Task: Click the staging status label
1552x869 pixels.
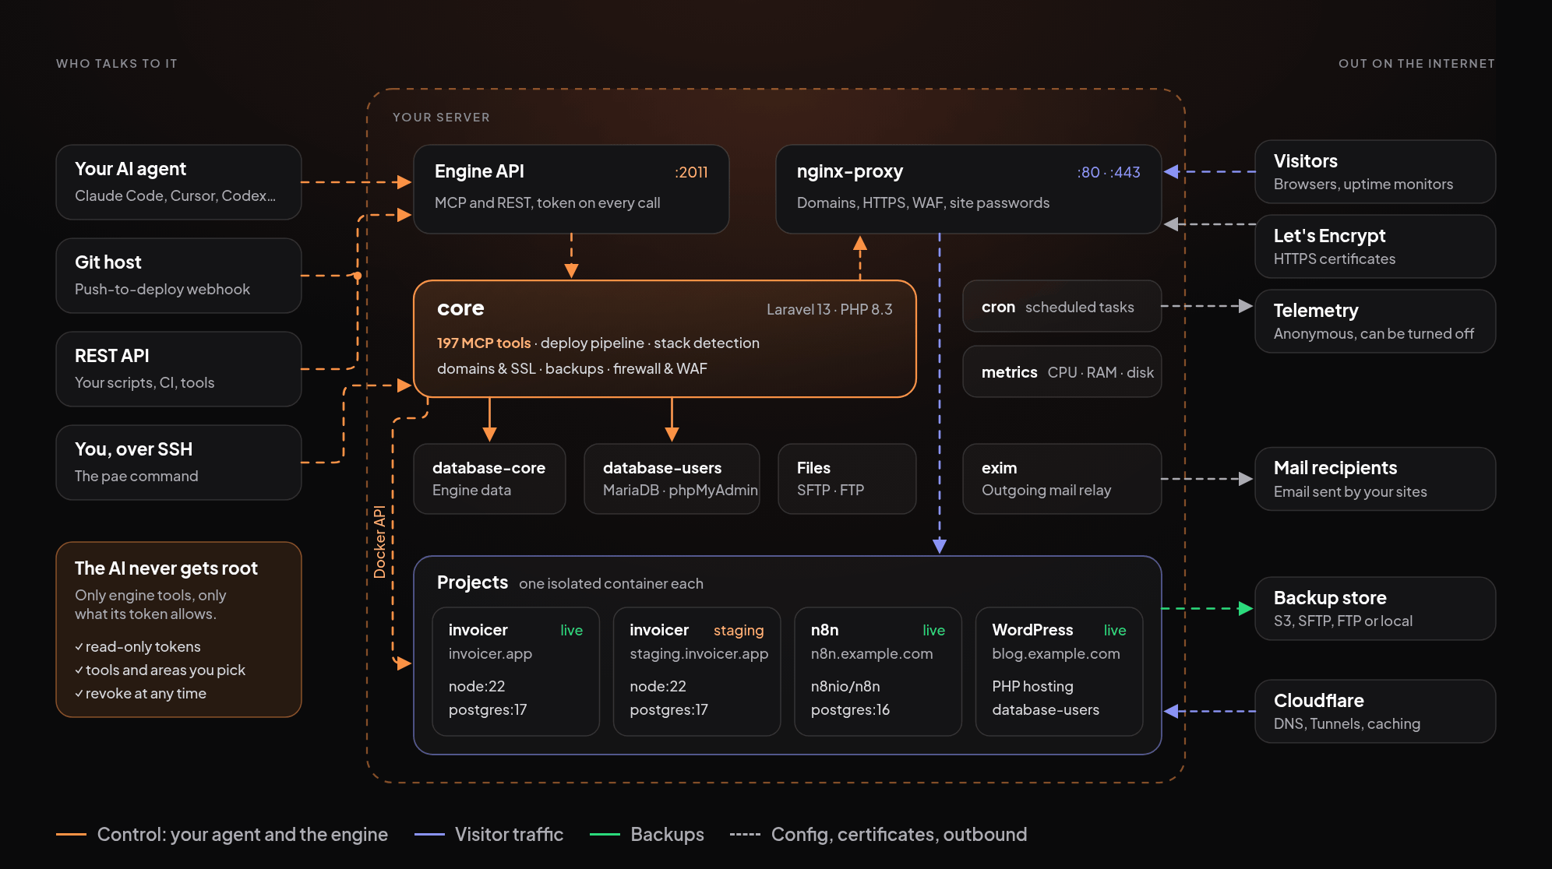Action: [x=739, y=631]
